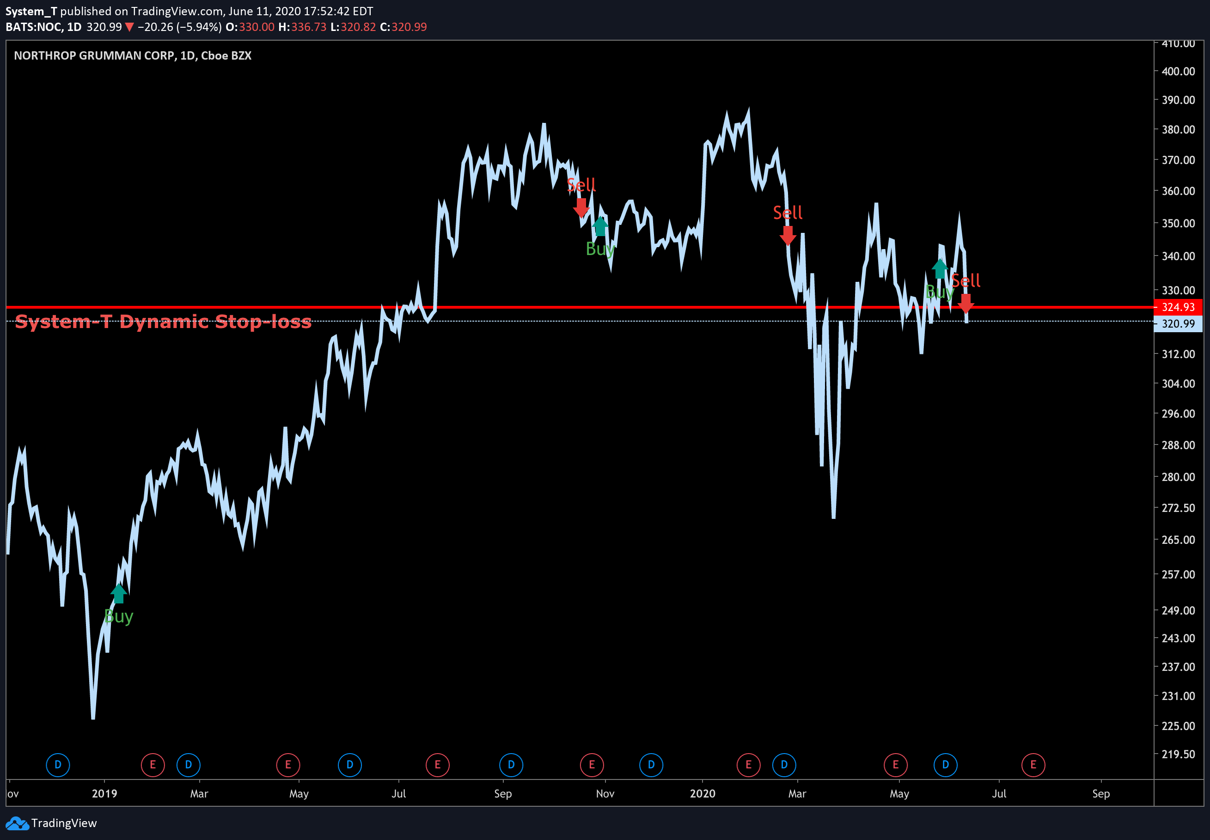Open the dividend marker just before Mar 2019

click(189, 765)
